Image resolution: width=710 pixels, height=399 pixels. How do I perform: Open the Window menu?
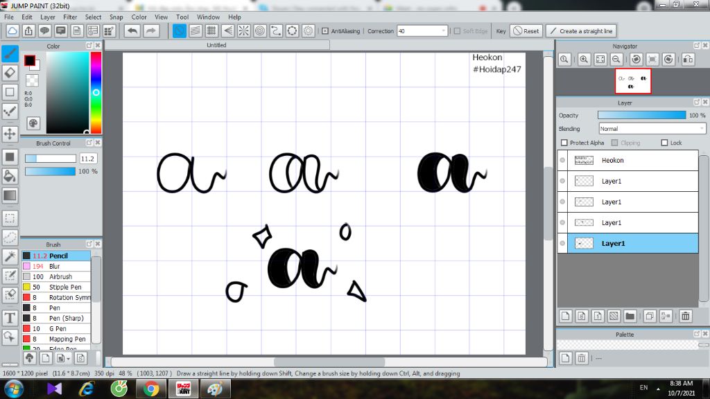[208, 17]
